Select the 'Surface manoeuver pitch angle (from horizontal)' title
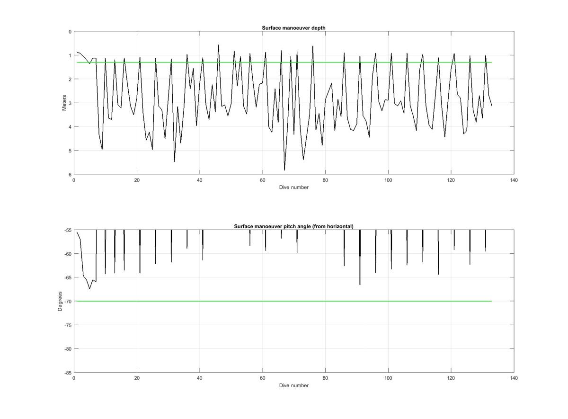The width and height of the screenshot is (568, 419). point(293,226)
